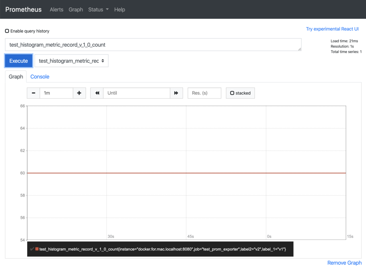
Task: Click the Until date input field
Action: 137,93
